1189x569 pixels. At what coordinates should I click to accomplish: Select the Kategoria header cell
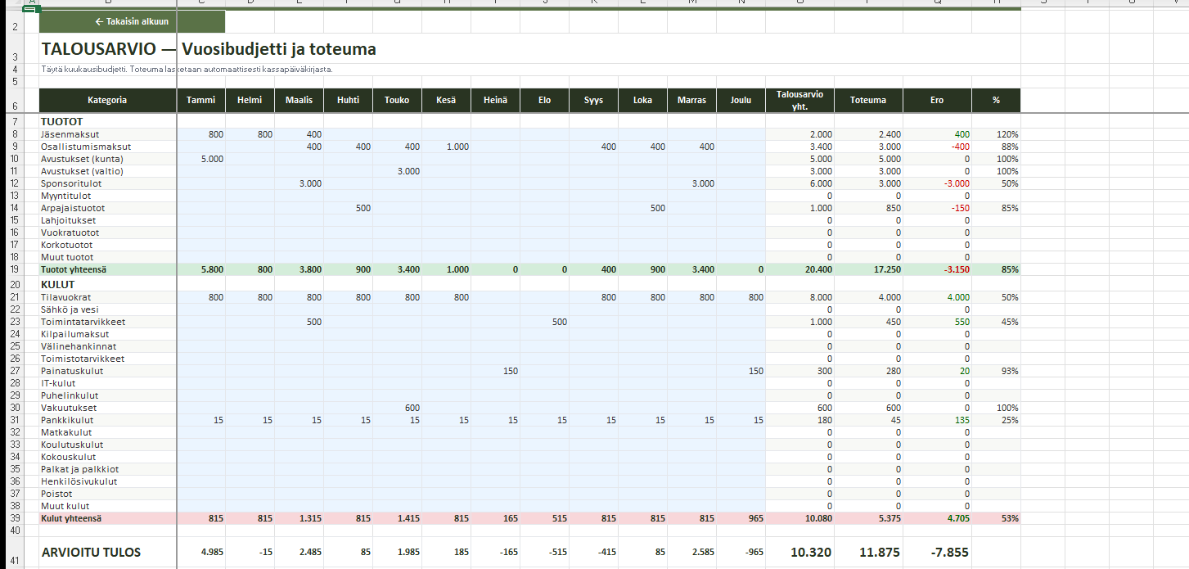[x=107, y=100]
